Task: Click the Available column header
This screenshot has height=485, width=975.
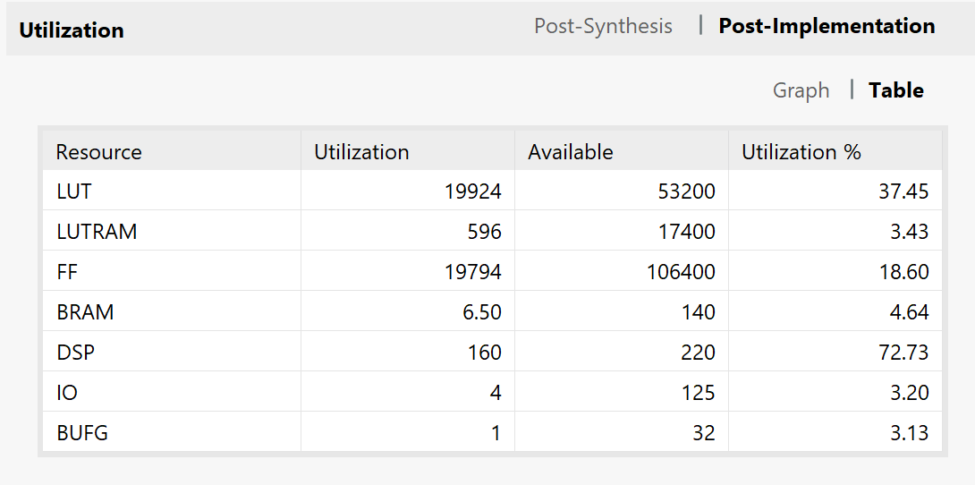Action: (571, 152)
